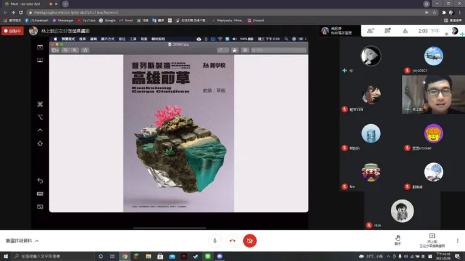465x261 pixels.
Task: Click the markup pen tool in Preview
Action: coord(221,50)
